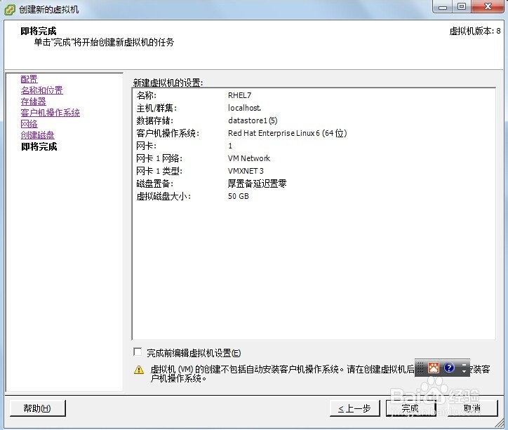Select the RHEL7 name value
The image size is (508, 430).
tap(240, 95)
